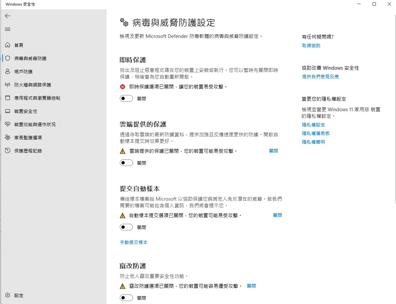Click the signal icon for 防火牆與網路保護
396x304 pixels.
(8, 85)
